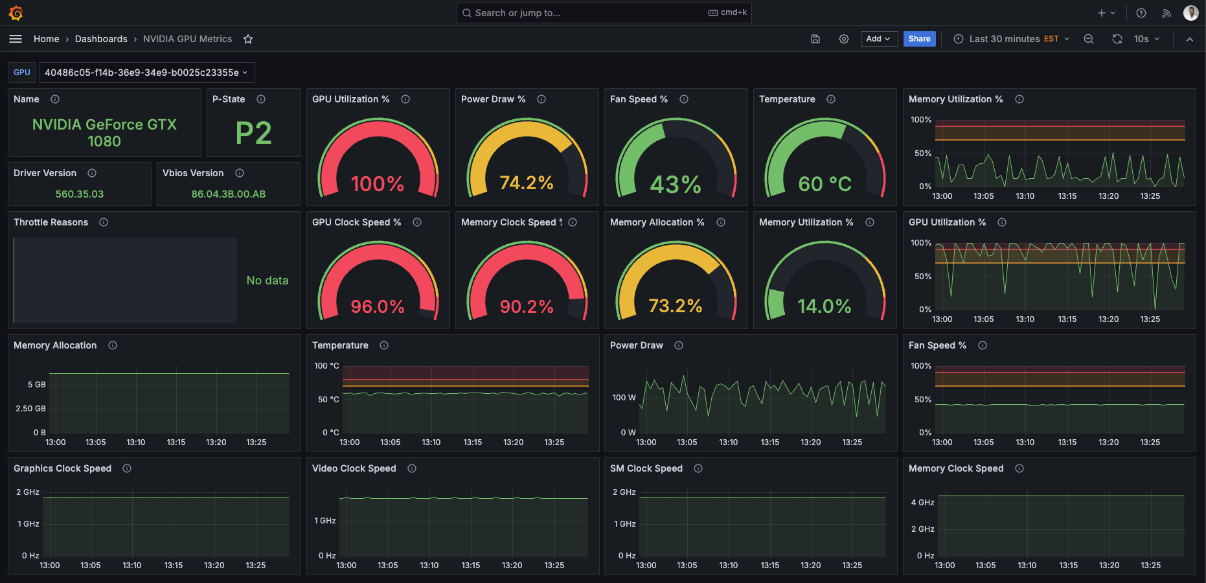Click the 73.2% memory allocation value
Screen dimensions: 1206x583
[676, 306]
